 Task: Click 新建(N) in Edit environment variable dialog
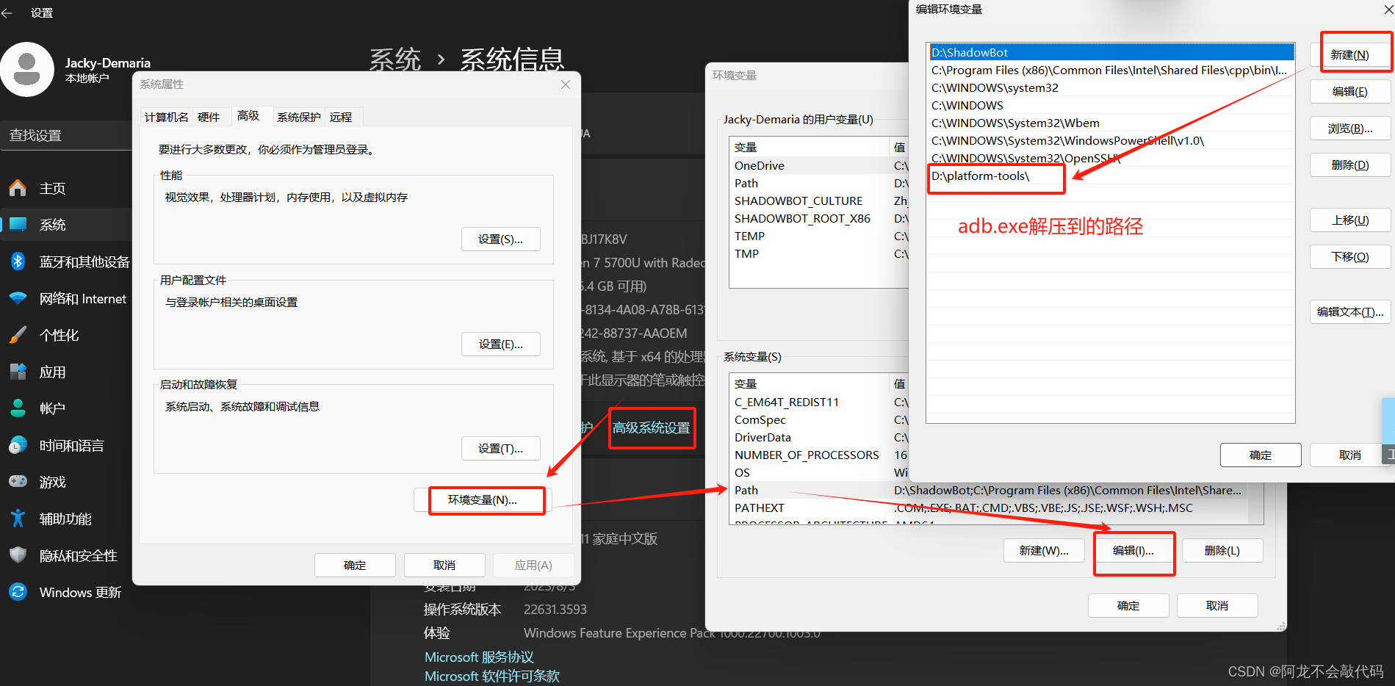[x=1350, y=55]
